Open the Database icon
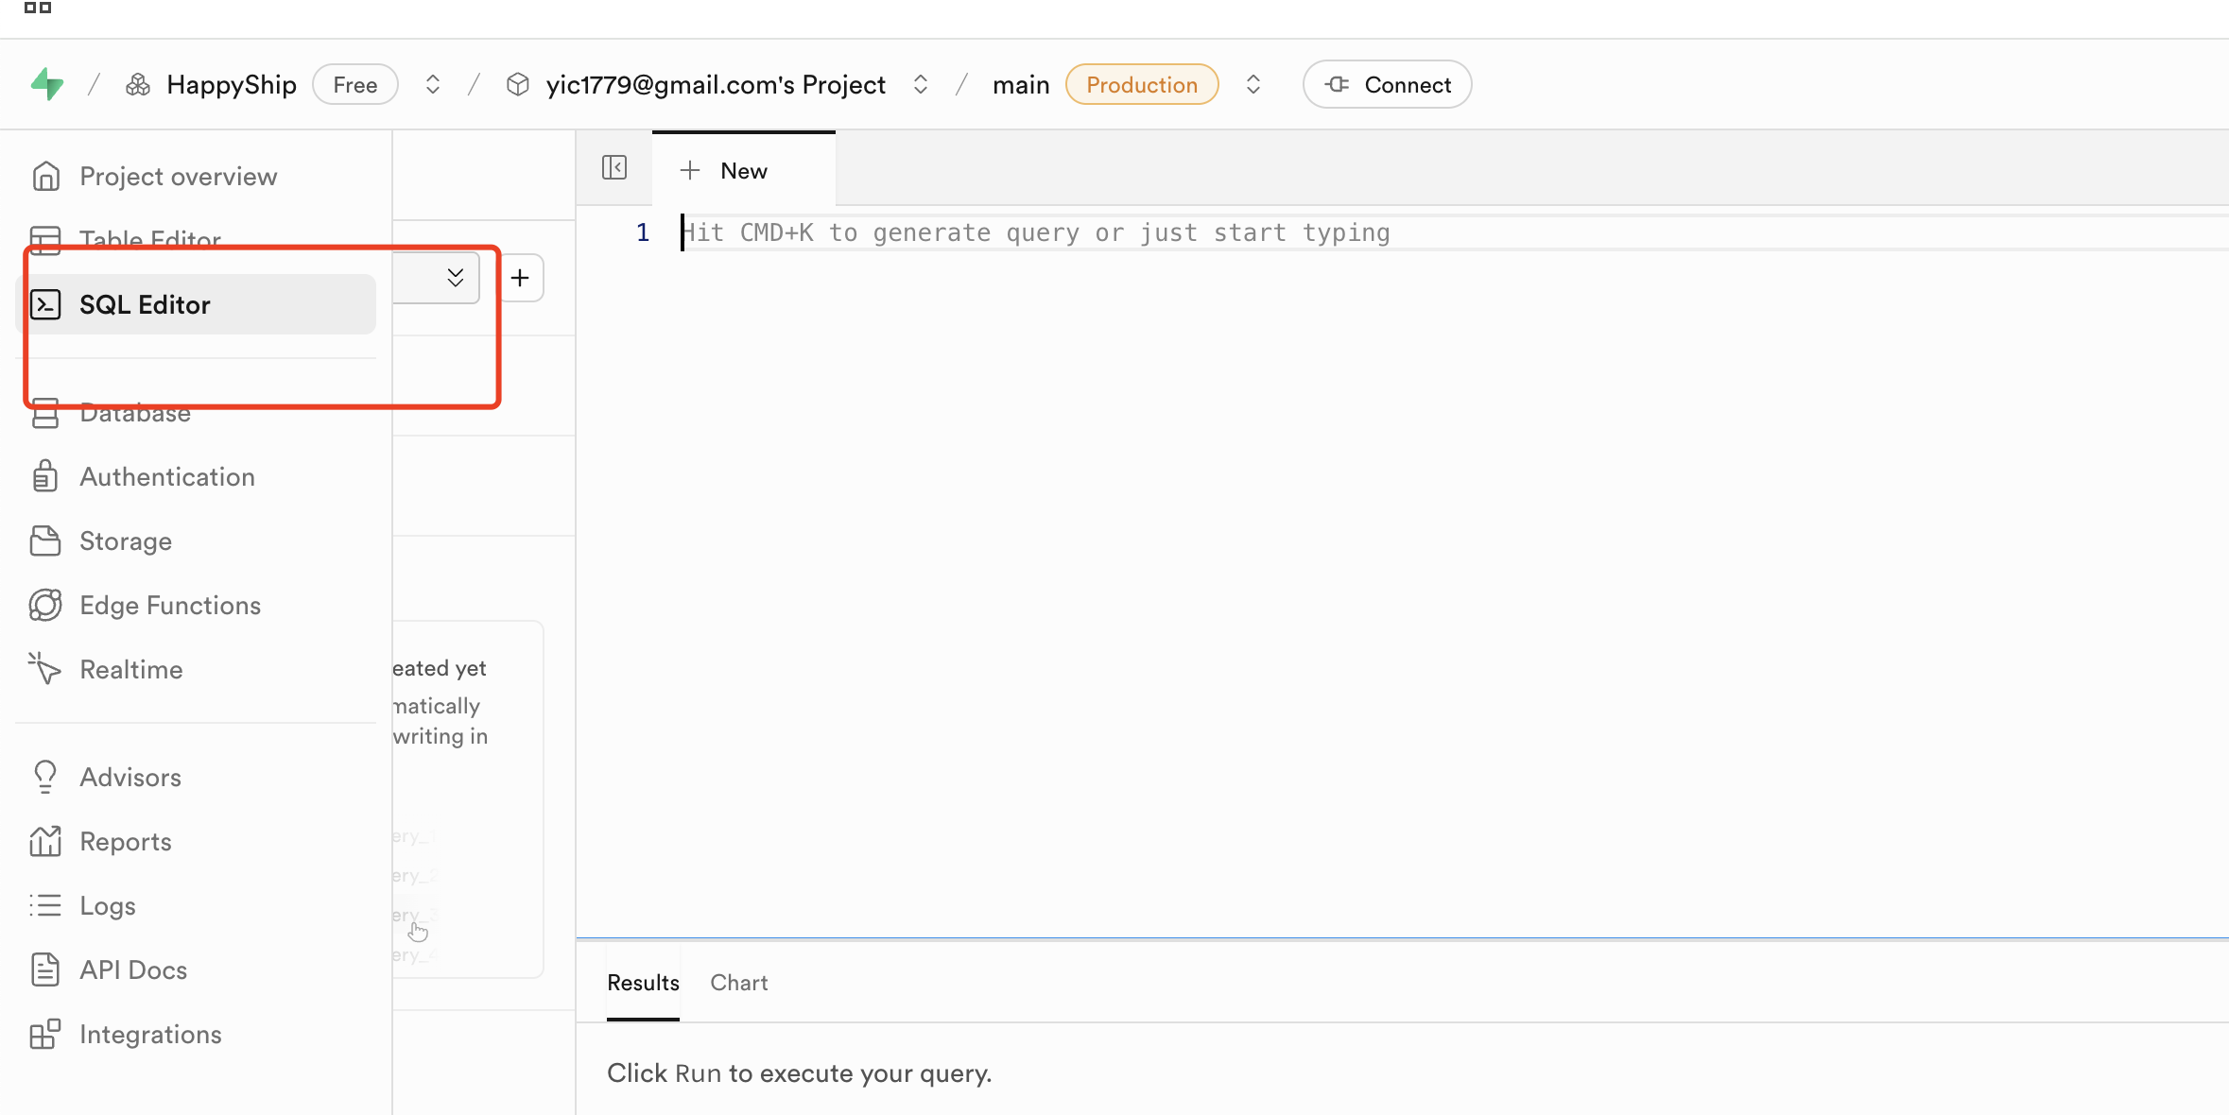 [45, 413]
